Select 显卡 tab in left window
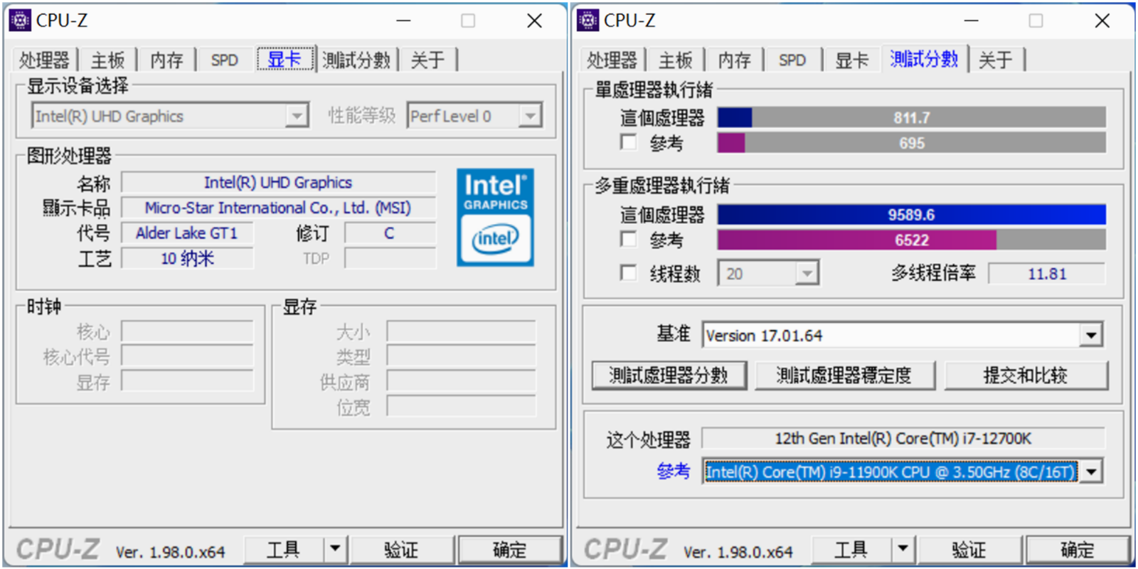 point(284,59)
